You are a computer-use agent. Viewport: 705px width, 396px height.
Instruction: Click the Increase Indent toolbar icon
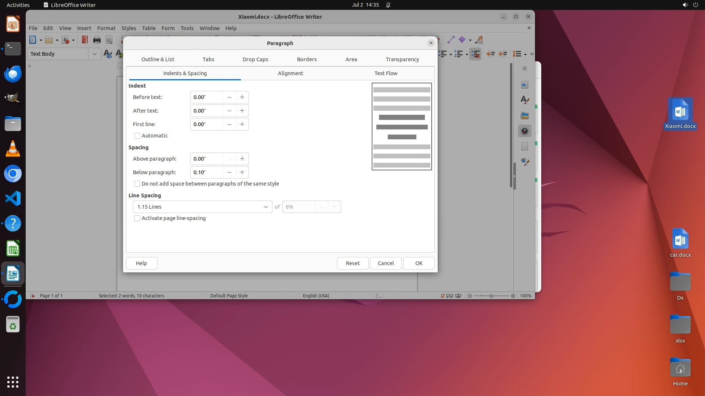point(491,54)
